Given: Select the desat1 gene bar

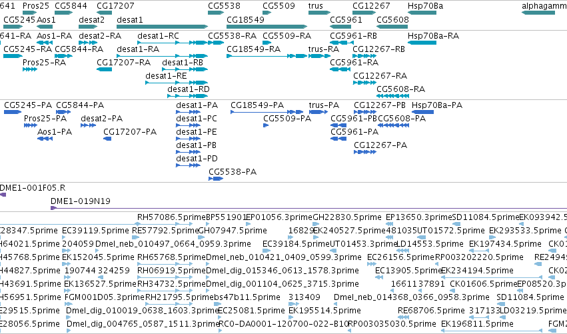Looking at the screenshot, I should [163, 27].
